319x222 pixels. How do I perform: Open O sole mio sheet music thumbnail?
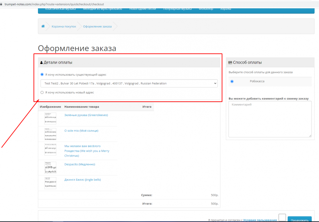(x=50, y=134)
